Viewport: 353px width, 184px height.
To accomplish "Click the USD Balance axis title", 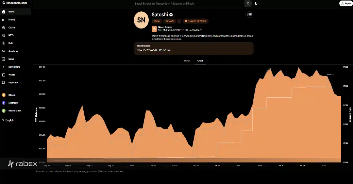I will [350, 115].
